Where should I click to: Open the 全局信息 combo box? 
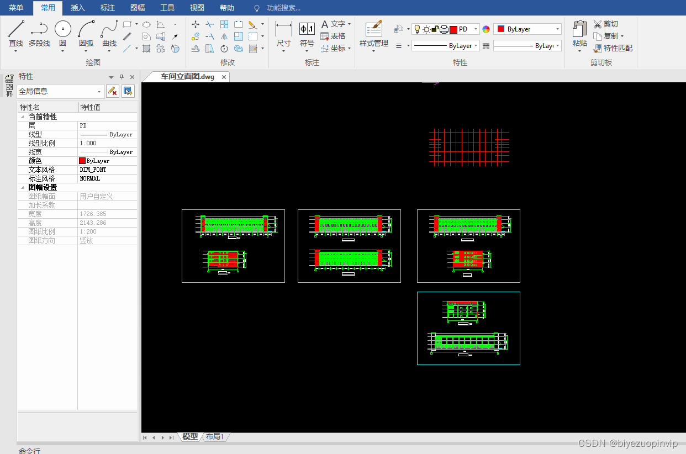click(x=61, y=91)
